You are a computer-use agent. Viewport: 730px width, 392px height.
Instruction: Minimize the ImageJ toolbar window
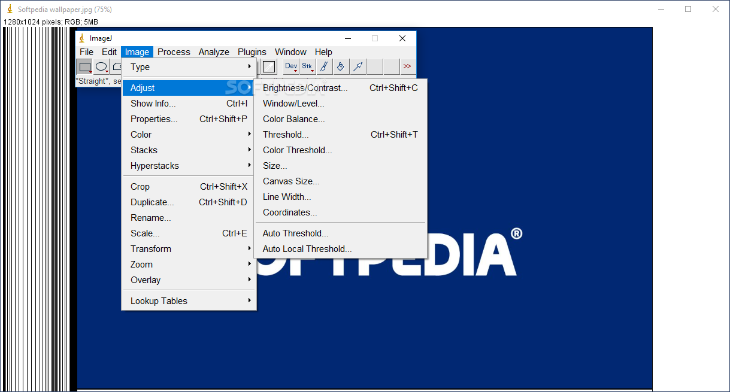(x=347, y=38)
